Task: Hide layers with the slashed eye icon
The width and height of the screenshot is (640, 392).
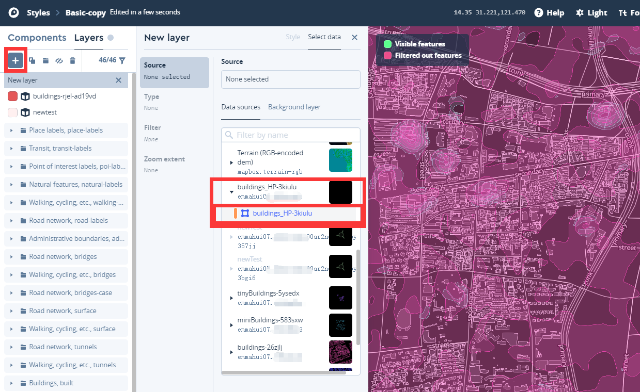Action: click(x=59, y=60)
